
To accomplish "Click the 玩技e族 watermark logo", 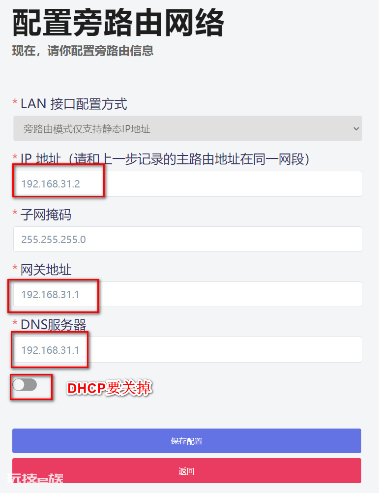I will [35, 478].
